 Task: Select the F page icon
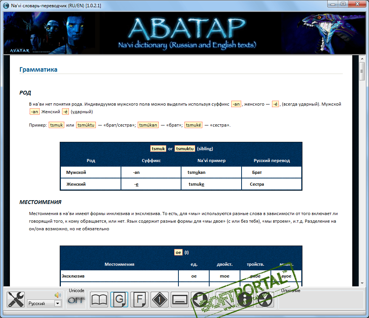139,300
